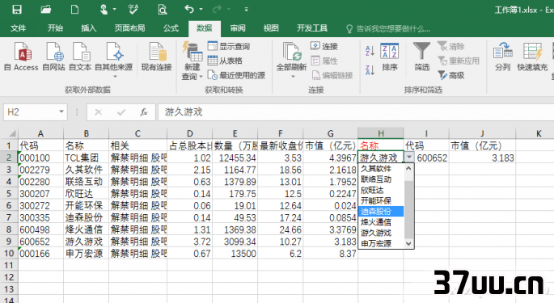
Task: Click cell E10 containing 13500
Action: click(x=235, y=254)
